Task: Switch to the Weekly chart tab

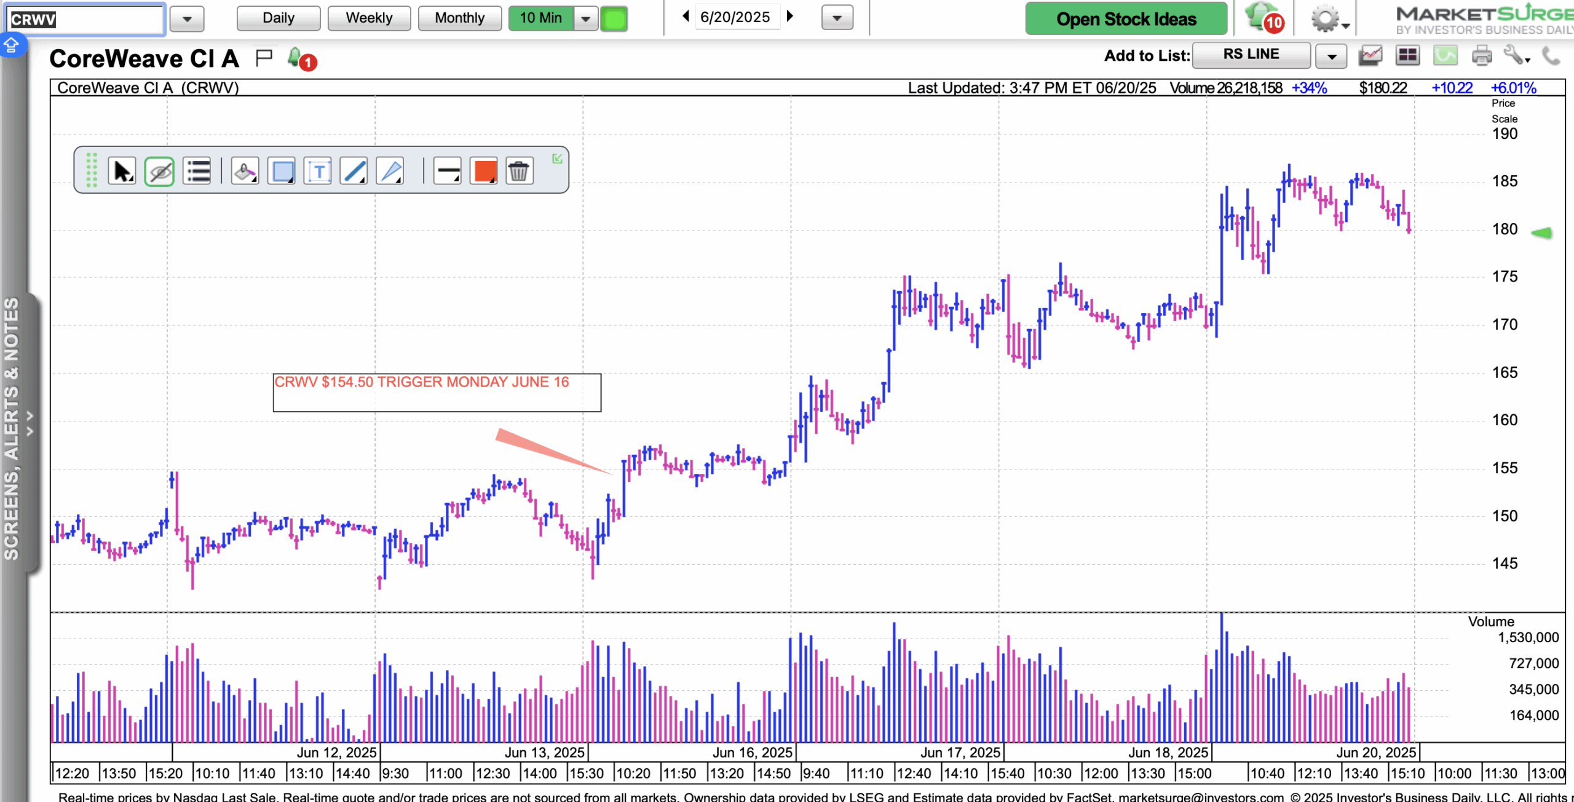Action: pyautogui.click(x=369, y=18)
